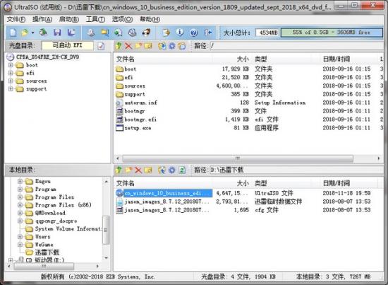Image resolution: width=388 pixels, height=285 pixels.
Task: Open the 工具(T) menu
Action: click(x=95, y=19)
